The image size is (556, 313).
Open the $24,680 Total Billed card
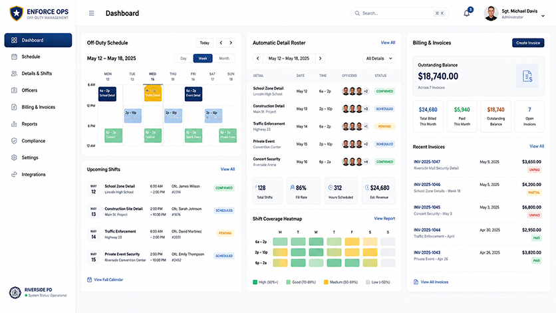[428, 116]
